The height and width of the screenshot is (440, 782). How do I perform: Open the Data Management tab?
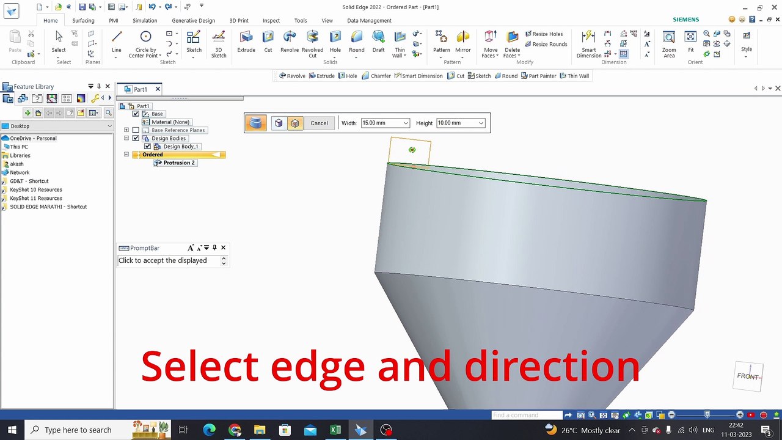pyautogui.click(x=369, y=21)
